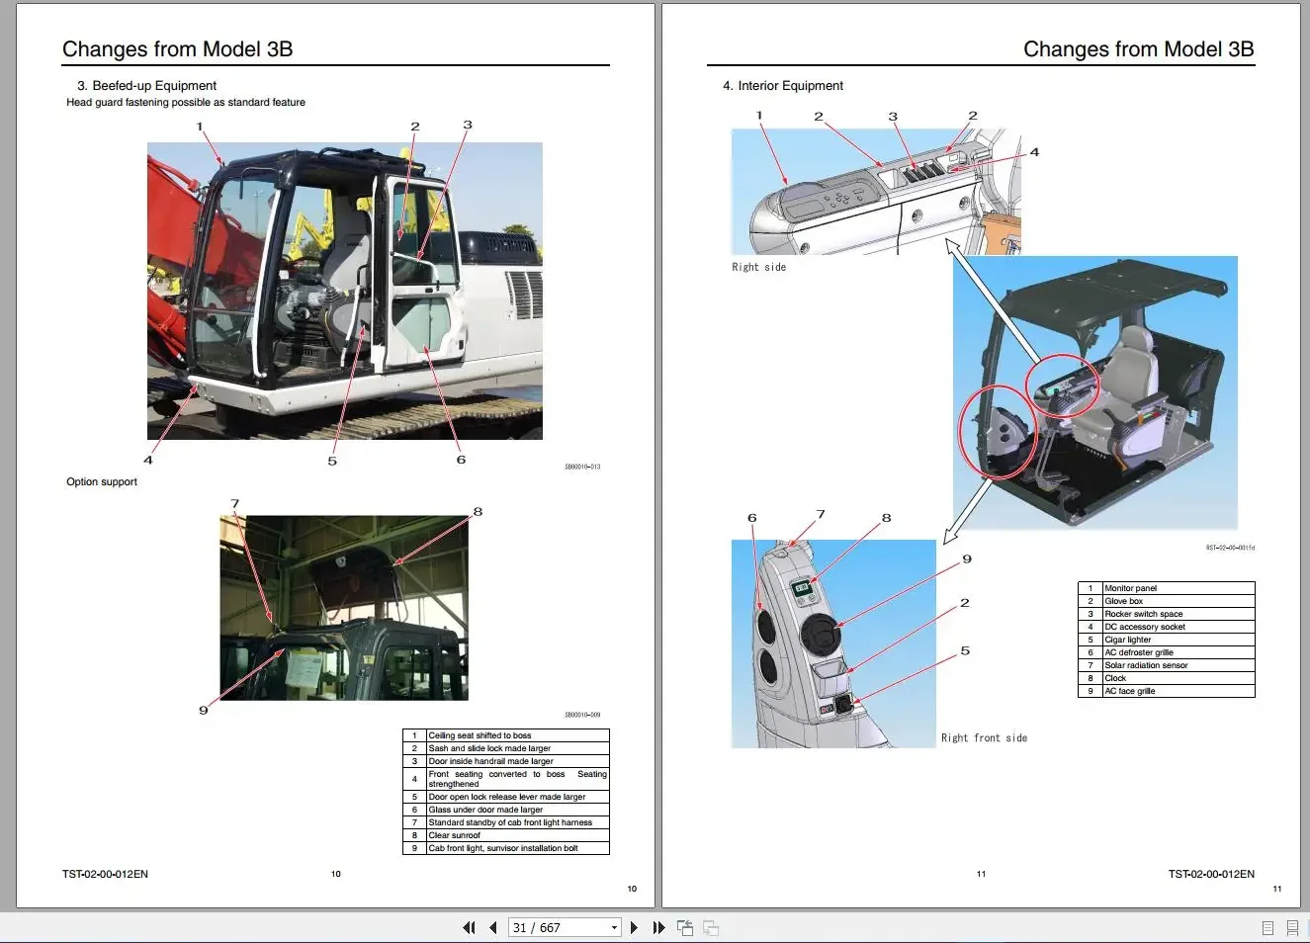Screen dimensions: 1310x943
Task: Enable continuous scrolling page layout
Action: tap(1291, 927)
